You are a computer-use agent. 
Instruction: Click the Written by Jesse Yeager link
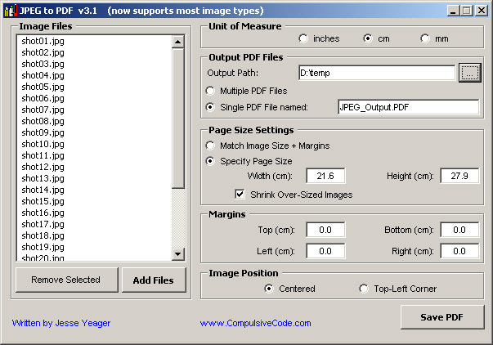pyautogui.click(x=61, y=323)
